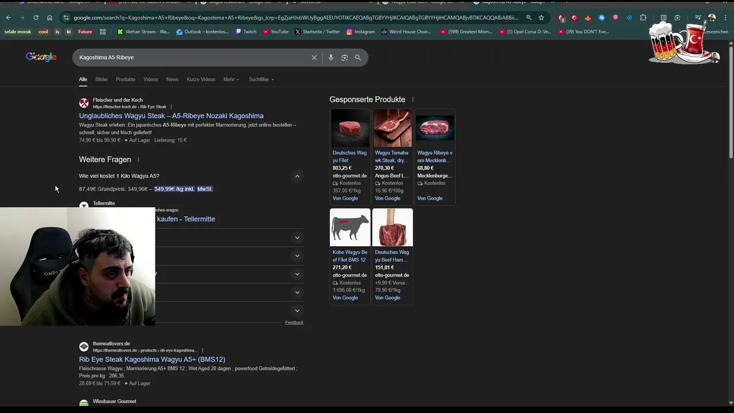Open 'Unglaubliches Wagyu Steak – A5-Ribeye Nozaki Kagoshima'
Viewport: 734px width, 413px height.
171,116
